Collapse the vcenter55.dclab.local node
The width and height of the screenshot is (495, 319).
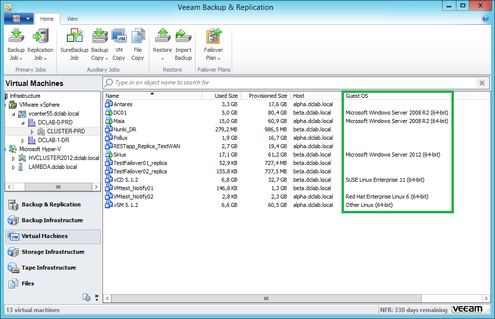coord(13,114)
